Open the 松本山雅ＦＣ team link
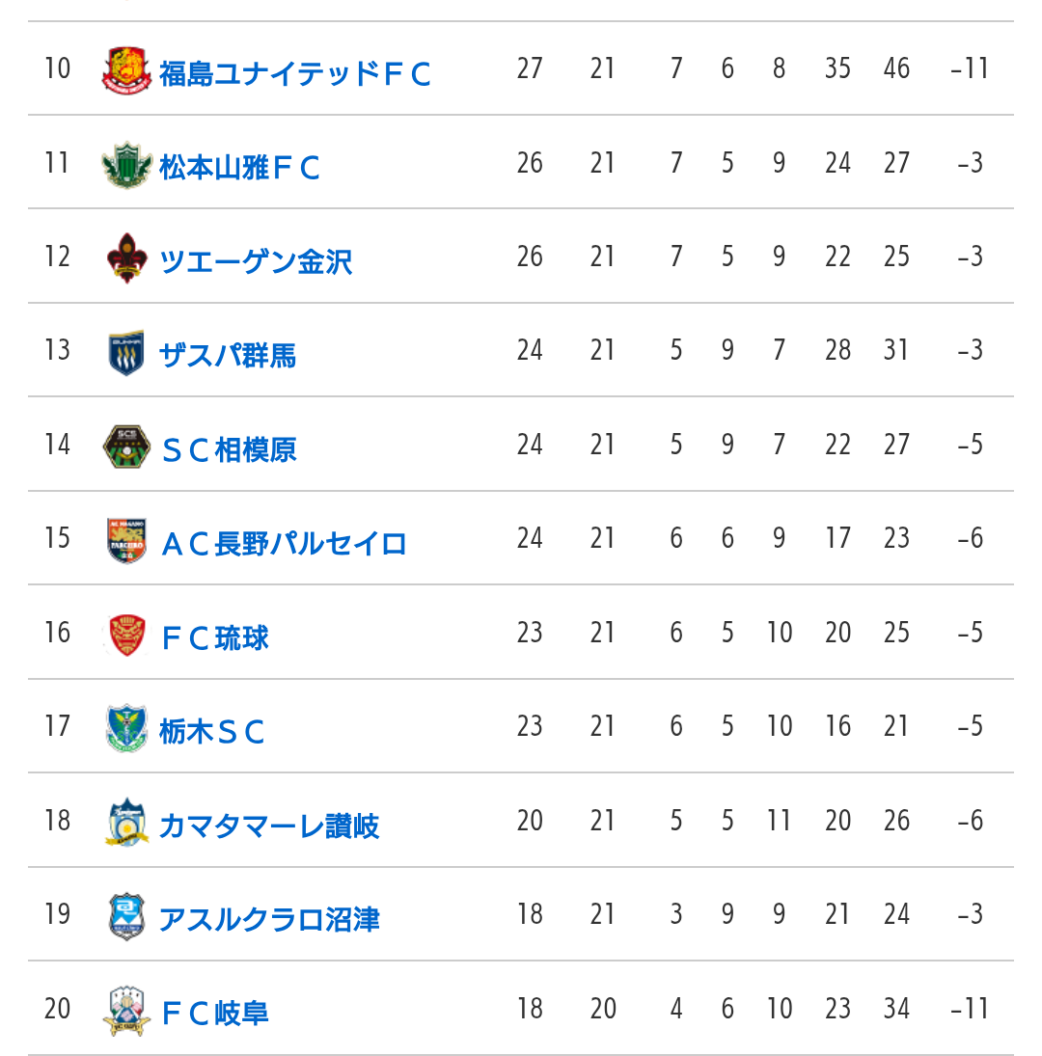Screen dimensions: 1042x1056 (240, 168)
